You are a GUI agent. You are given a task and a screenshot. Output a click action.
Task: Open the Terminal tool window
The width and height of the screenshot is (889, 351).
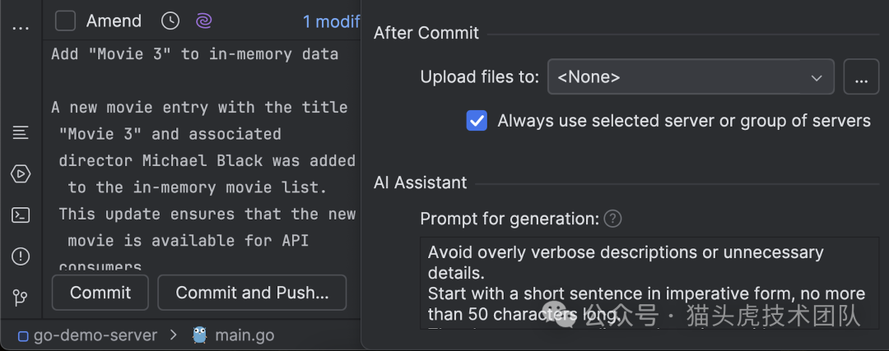click(x=21, y=215)
